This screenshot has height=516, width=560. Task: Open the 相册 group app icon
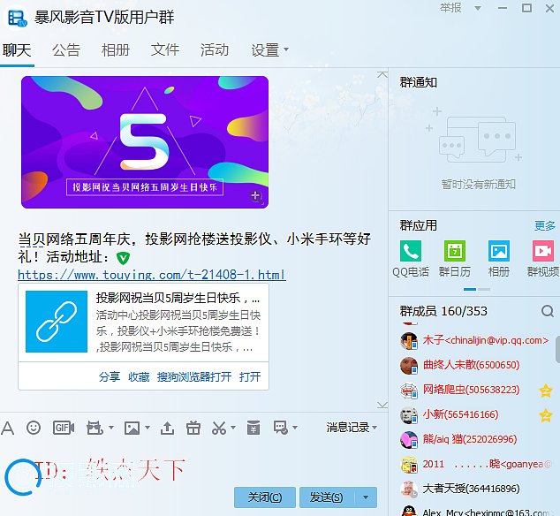[499, 251]
